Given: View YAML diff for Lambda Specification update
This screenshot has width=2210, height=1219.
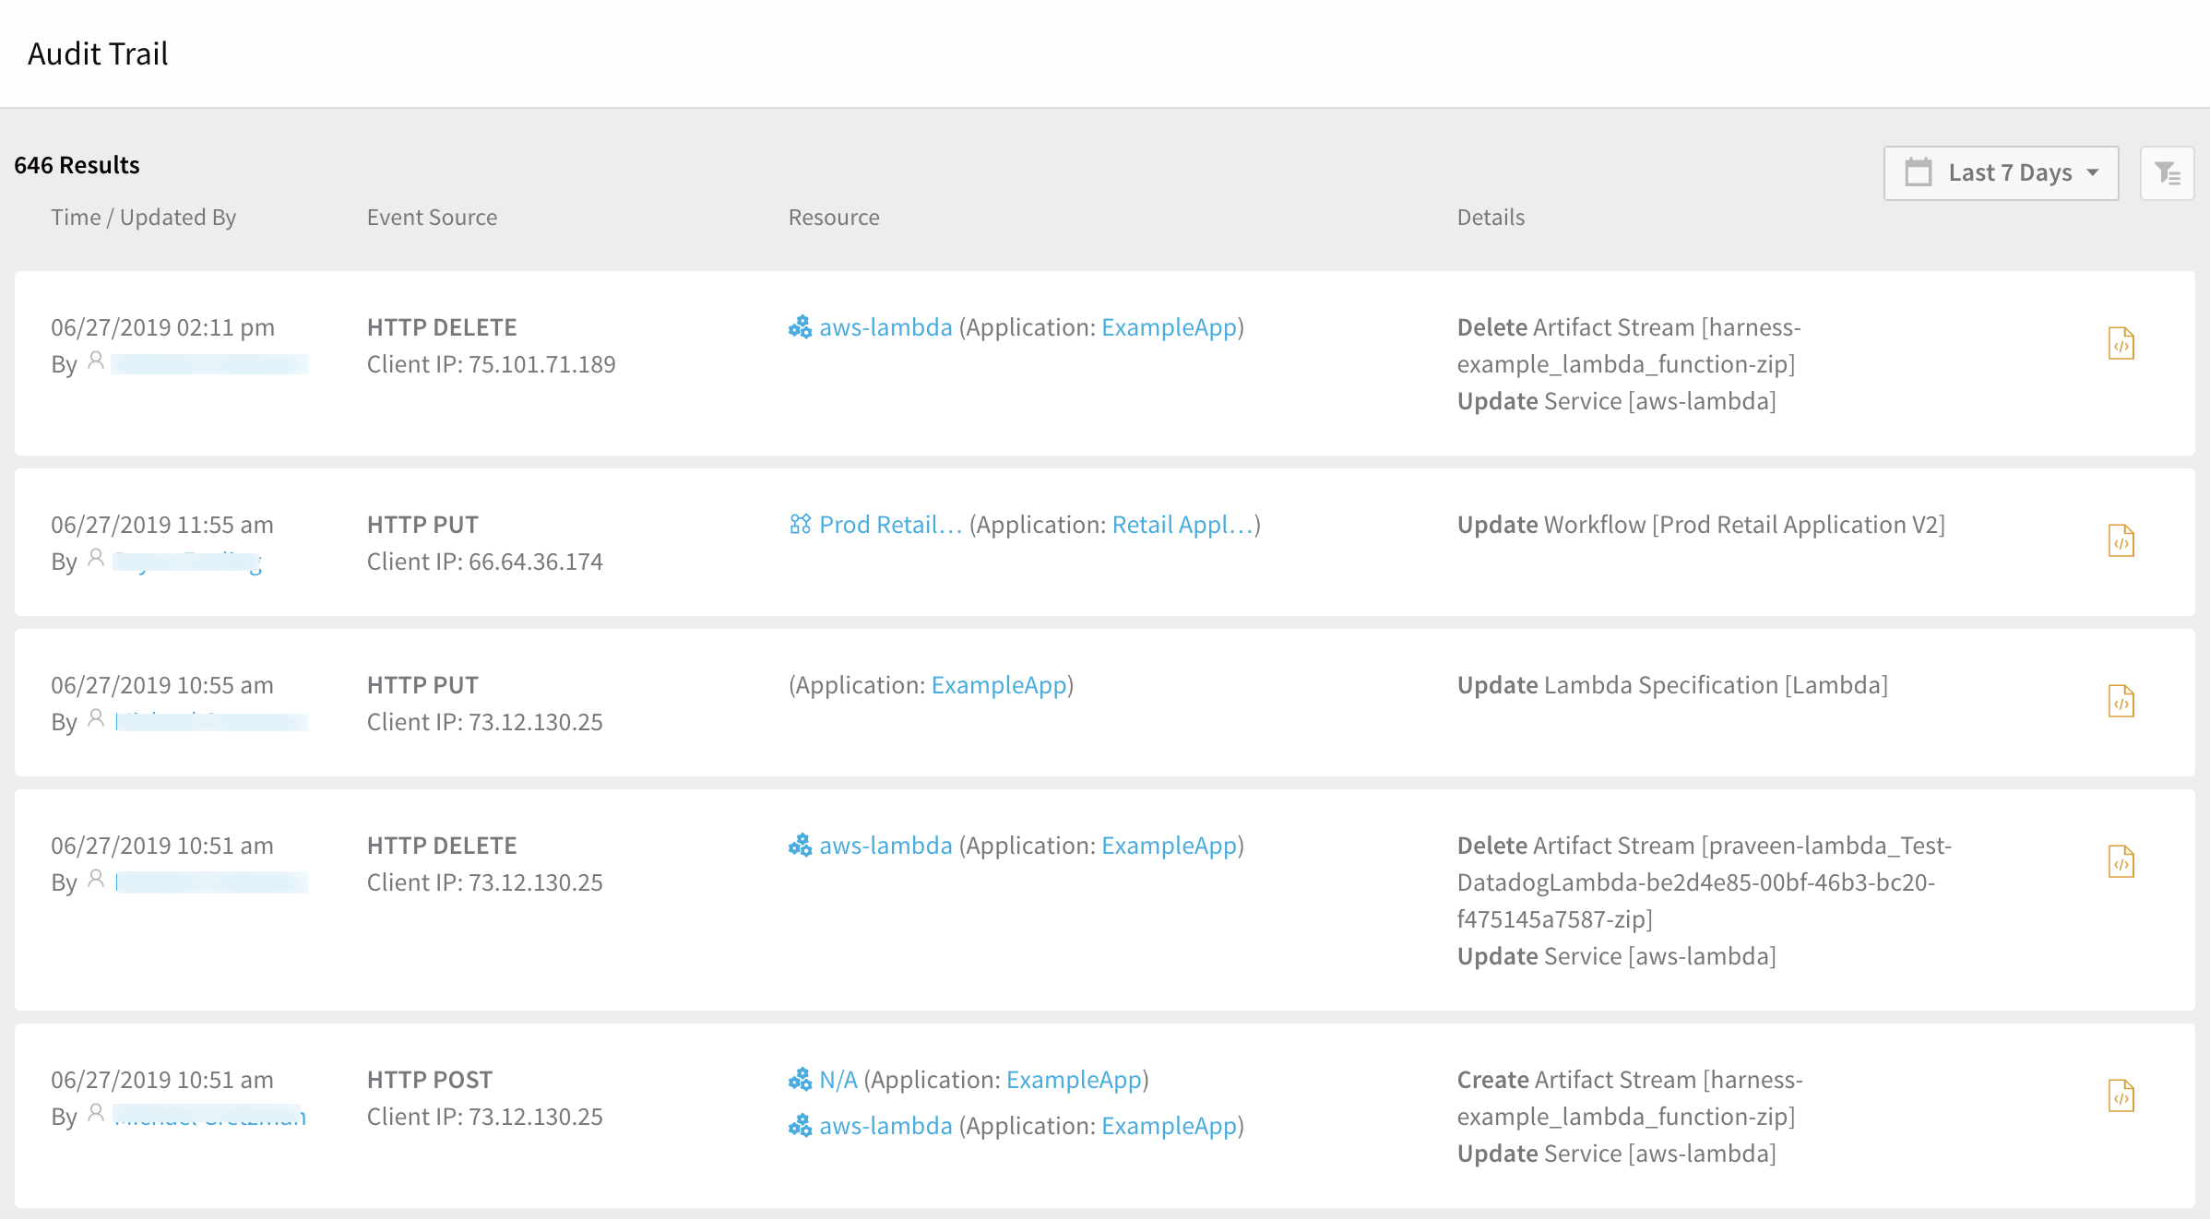Looking at the screenshot, I should 2121,702.
